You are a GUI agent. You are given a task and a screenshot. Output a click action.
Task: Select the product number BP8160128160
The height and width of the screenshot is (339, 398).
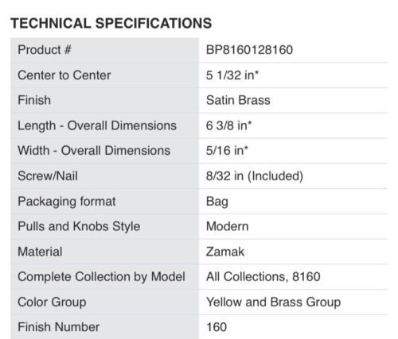(x=249, y=50)
